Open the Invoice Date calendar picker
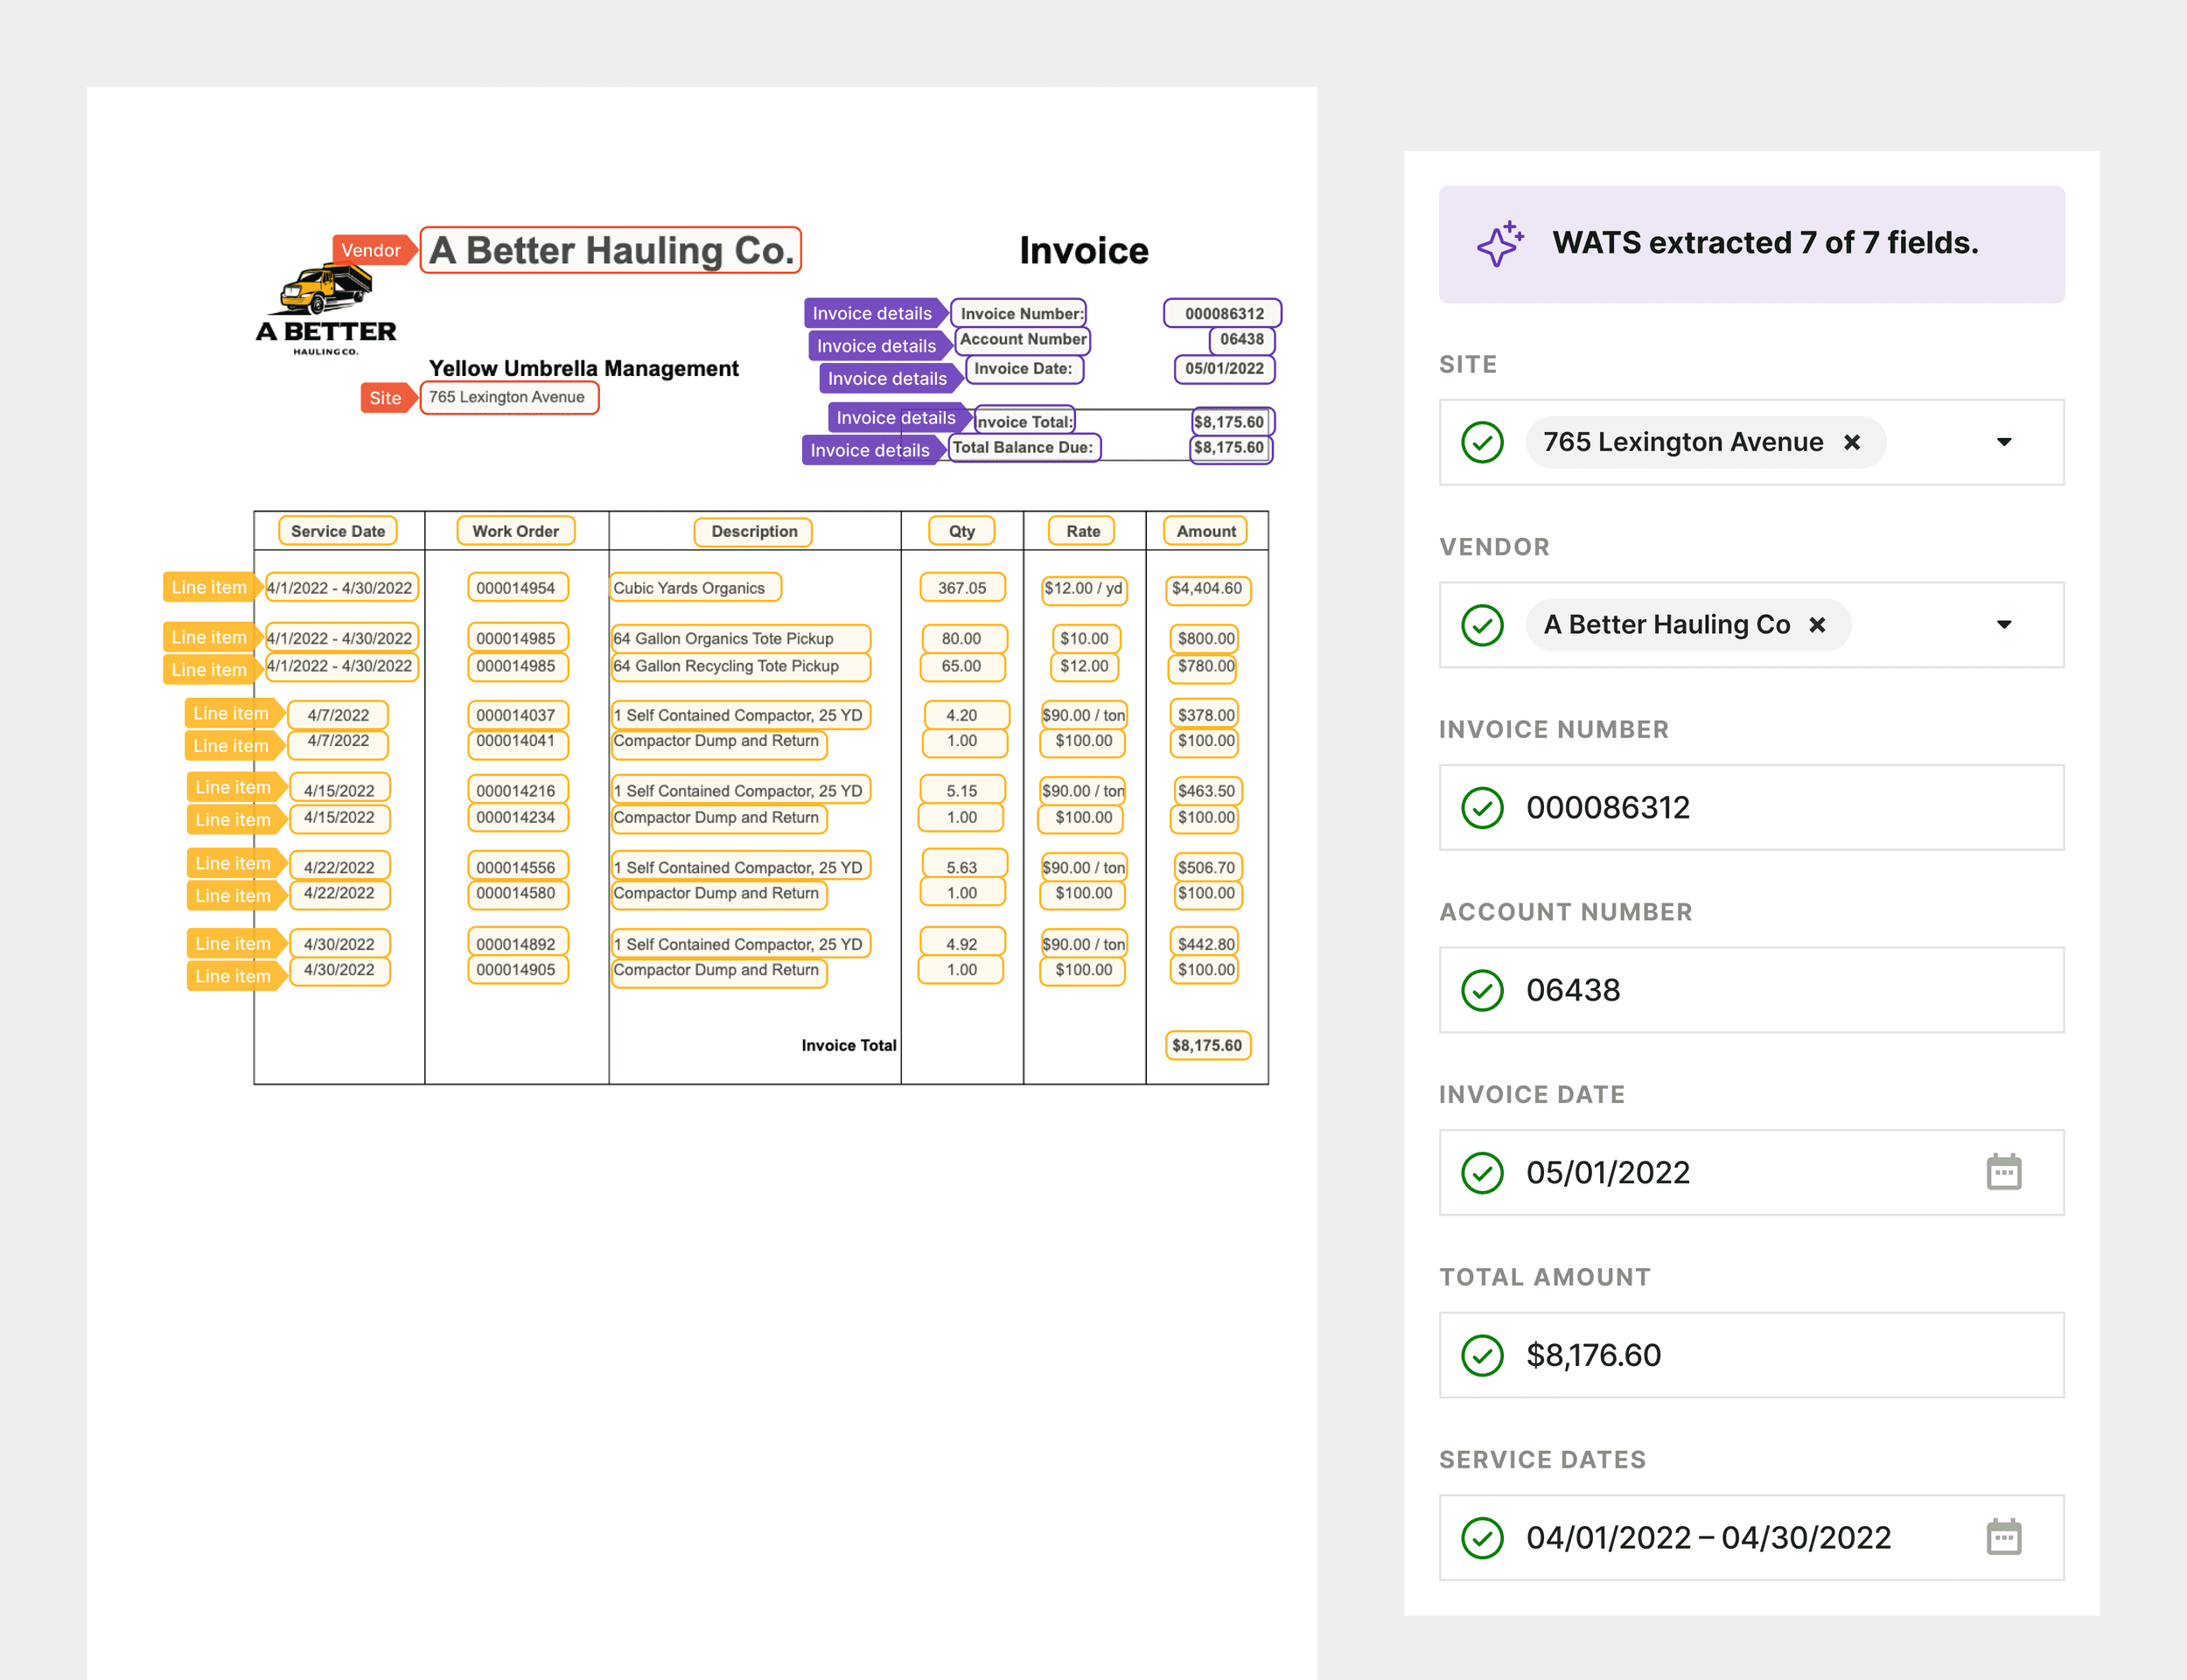Image resolution: width=2187 pixels, height=1680 pixels. tap(2004, 1172)
